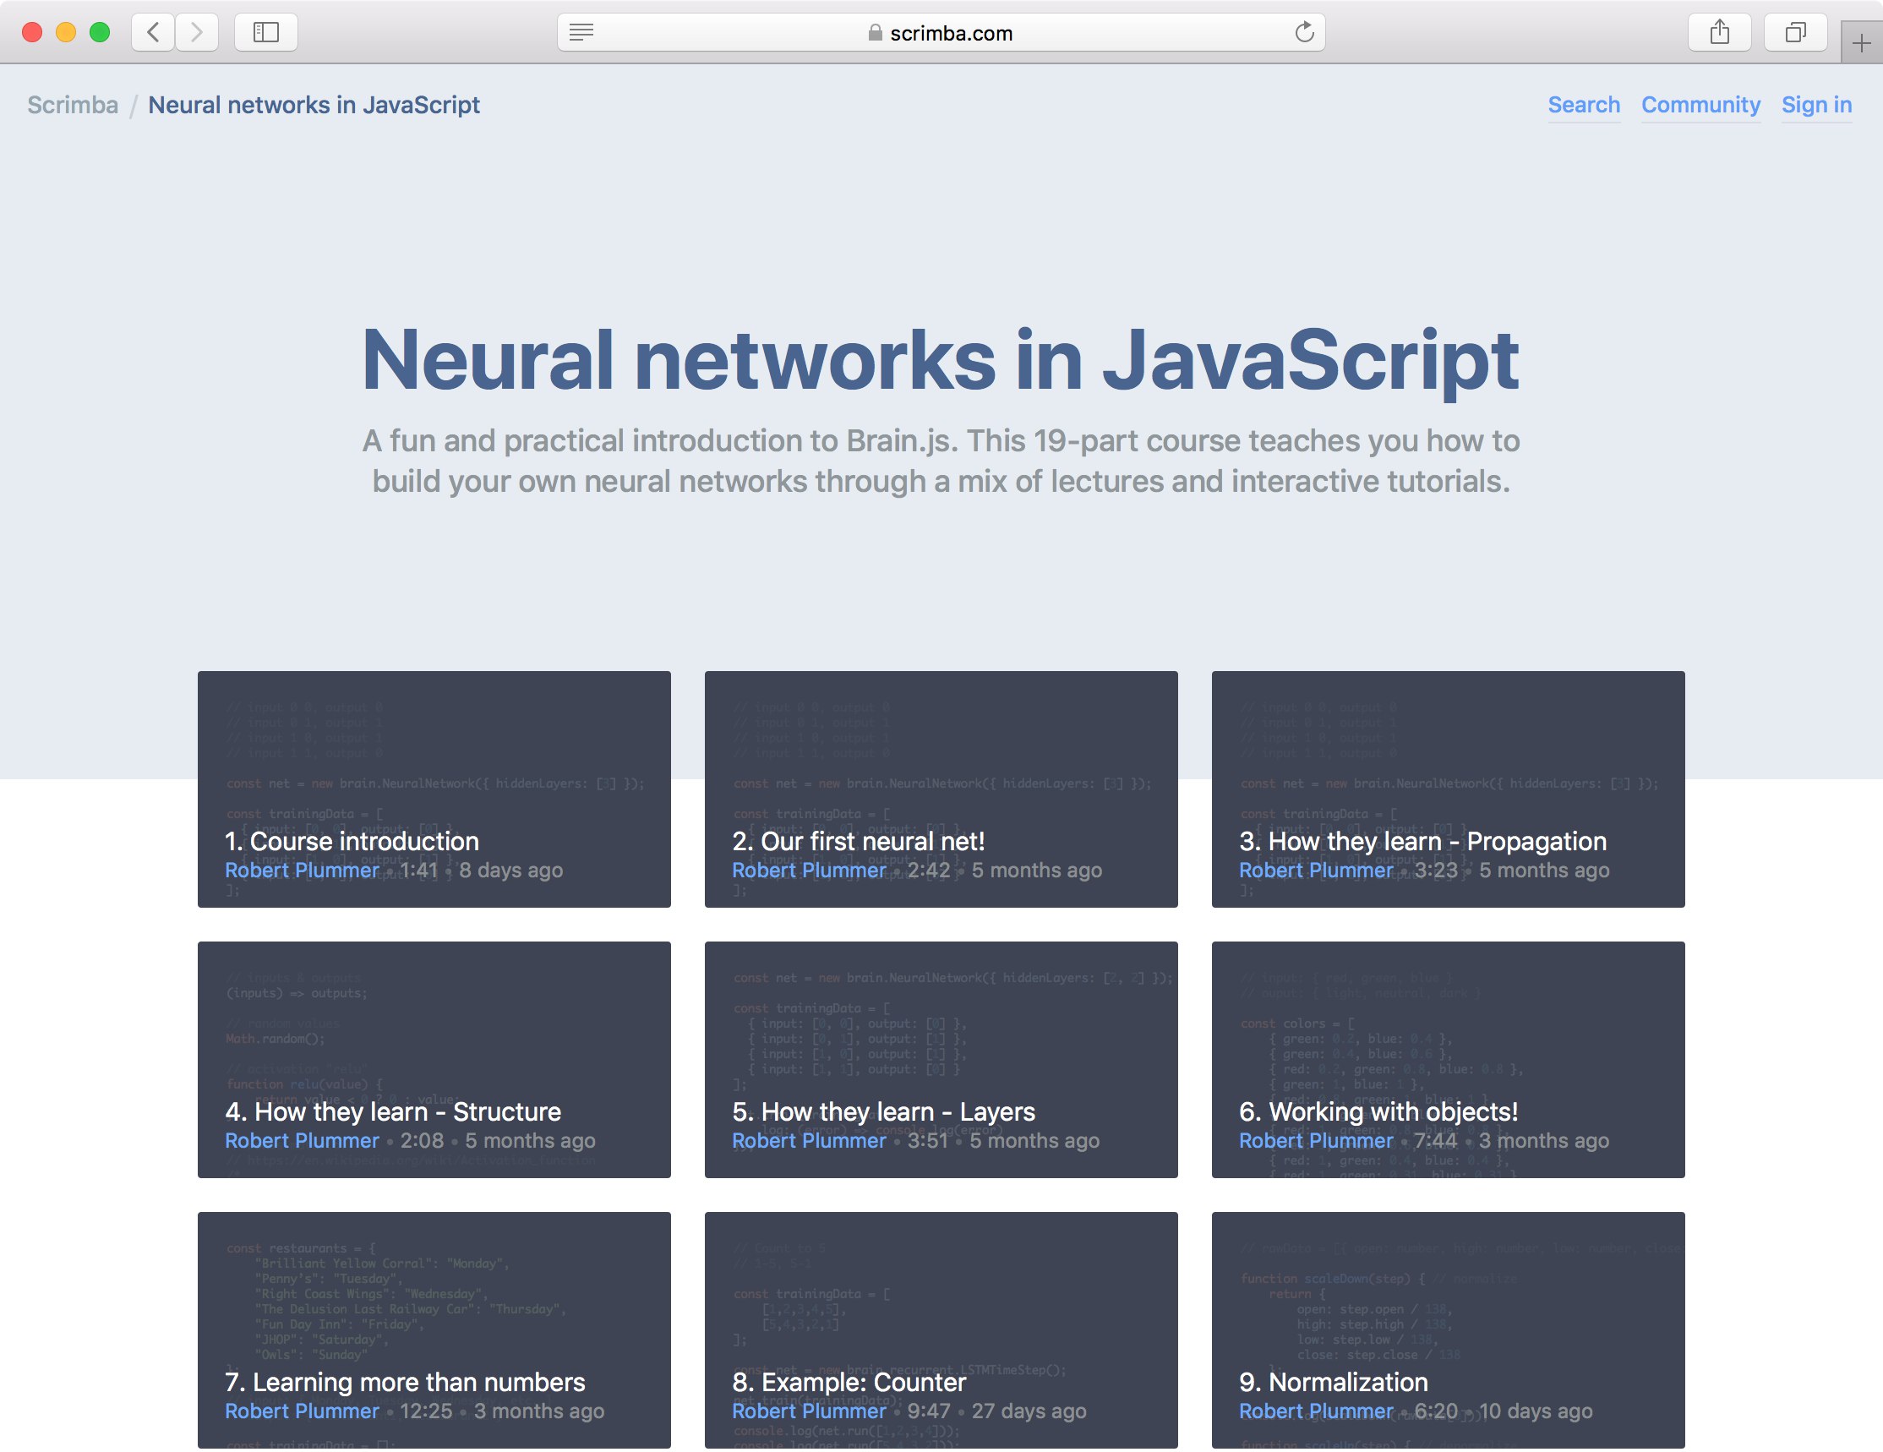Viewport: 1883px width, 1452px height.
Task: Click Robert Plummer under Course introduction
Action: coord(302,870)
